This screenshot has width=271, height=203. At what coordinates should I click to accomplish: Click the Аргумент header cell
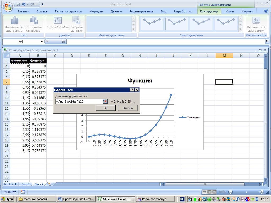[x=20, y=61]
